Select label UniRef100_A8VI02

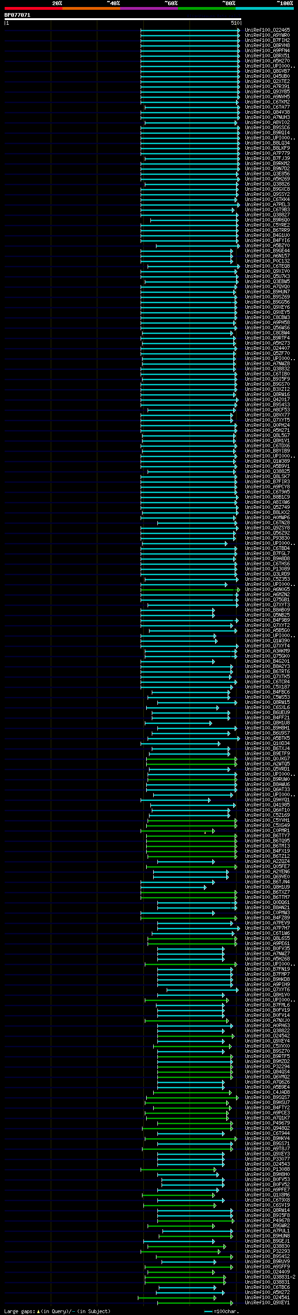click(267, 123)
